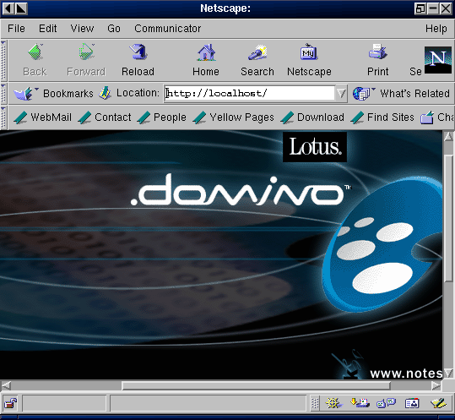Open the Go menu
This screenshot has width=455, height=420.
114,29
